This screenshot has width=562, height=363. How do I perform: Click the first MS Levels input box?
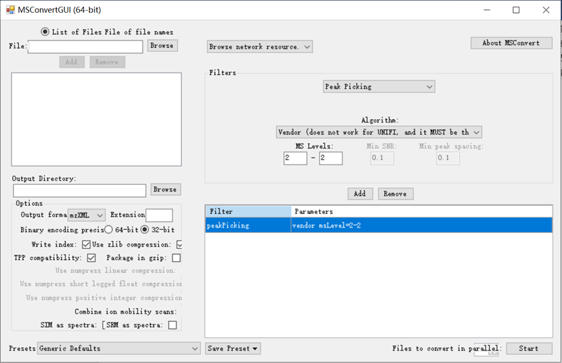click(295, 158)
